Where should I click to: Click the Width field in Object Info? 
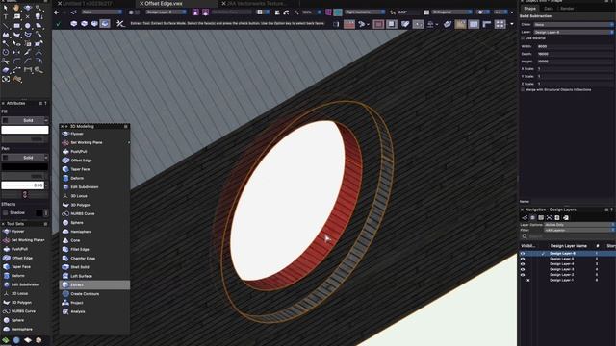point(576,46)
